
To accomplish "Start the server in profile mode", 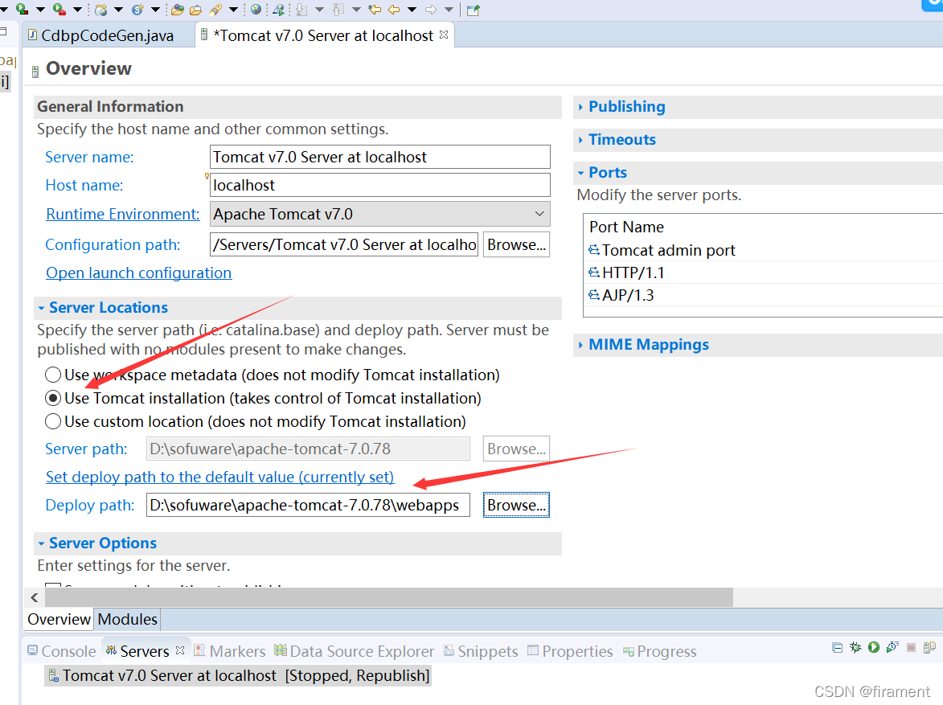I will point(892,647).
